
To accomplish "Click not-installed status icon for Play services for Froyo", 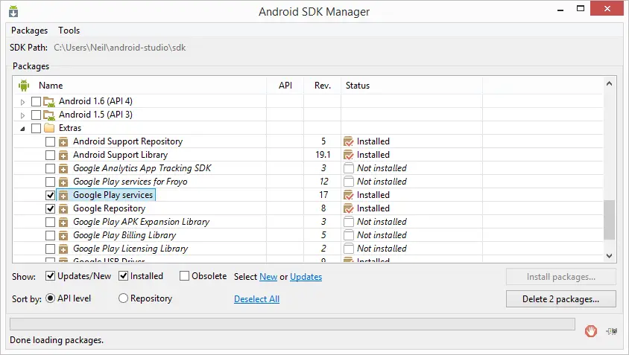I will click(x=349, y=182).
